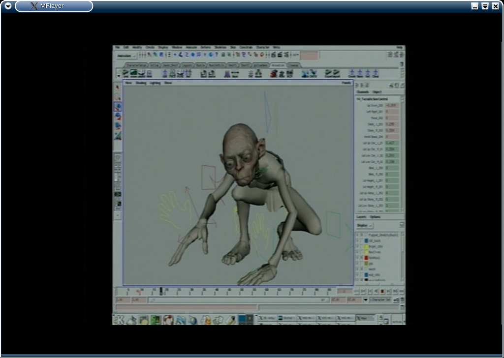Screen dimensions: 504x358
Task: Click the current time field beside timeline
Action: tap(345, 291)
